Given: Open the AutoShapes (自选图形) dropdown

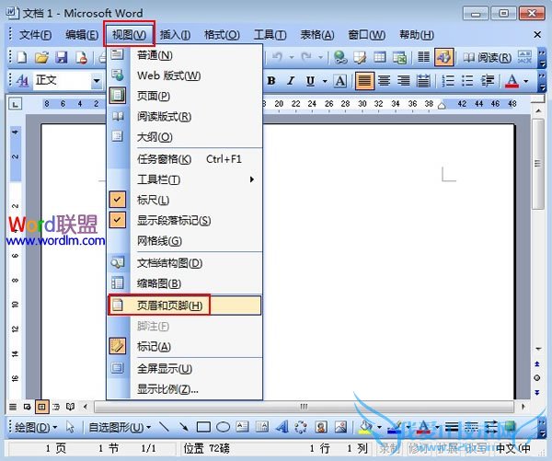Looking at the screenshot, I should point(120,427).
